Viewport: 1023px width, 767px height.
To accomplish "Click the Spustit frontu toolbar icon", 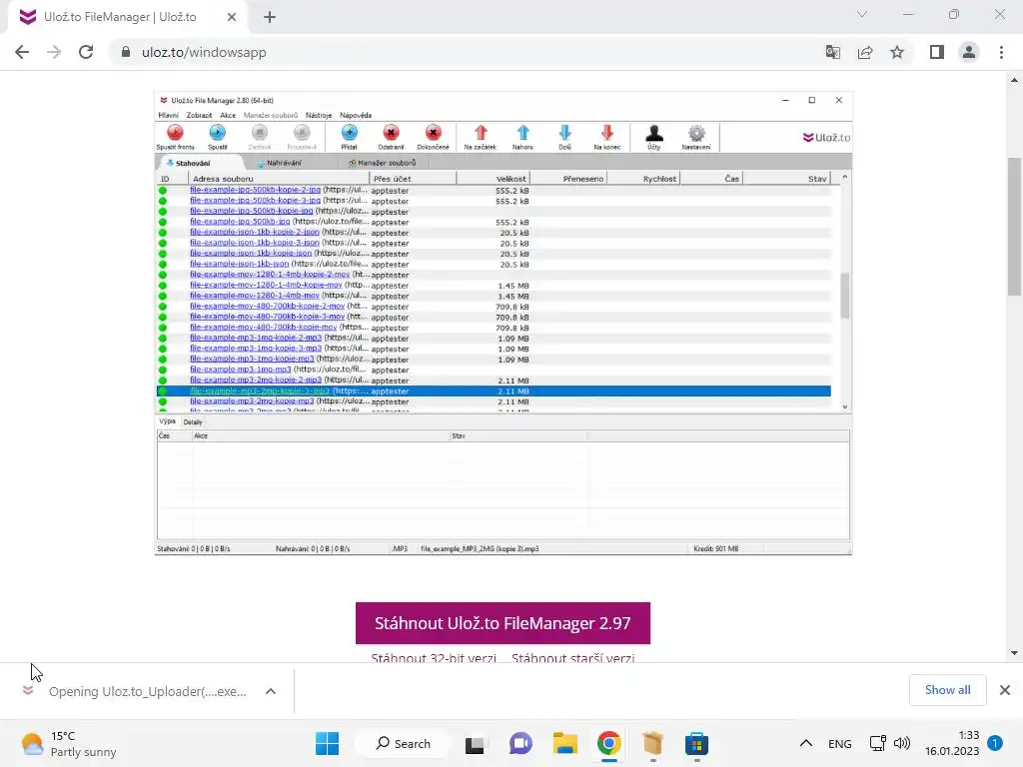I will click(175, 133).
